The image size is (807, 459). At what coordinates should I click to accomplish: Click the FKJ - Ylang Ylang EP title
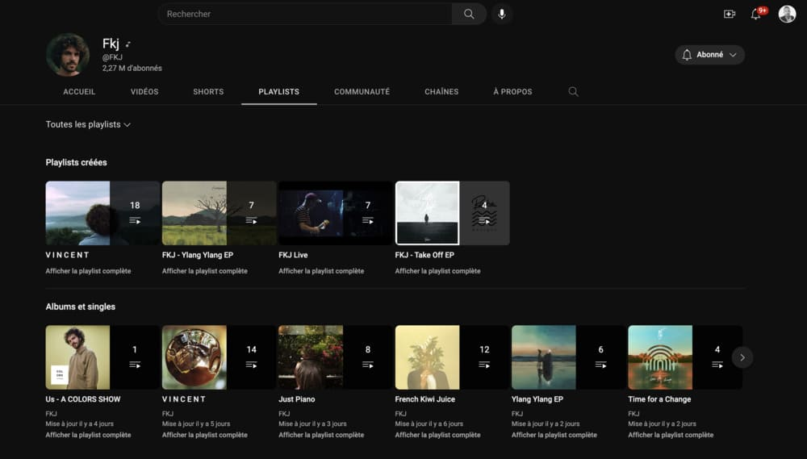[x=198, y=255]
